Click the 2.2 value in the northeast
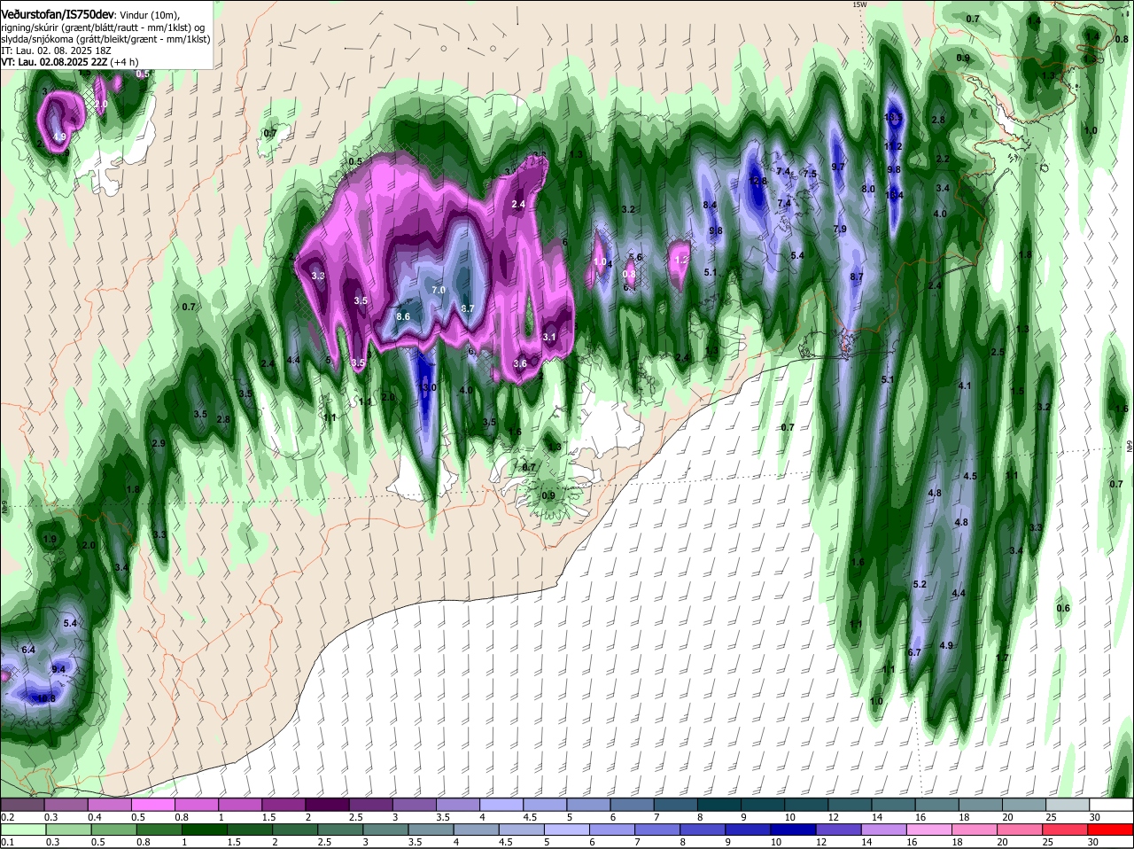Screen dimensions: 1134x849 click(x=943, y=160)
